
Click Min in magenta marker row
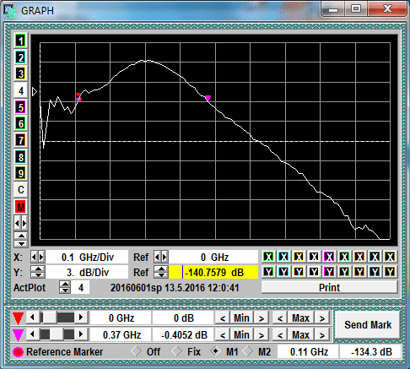pos(241,335)
